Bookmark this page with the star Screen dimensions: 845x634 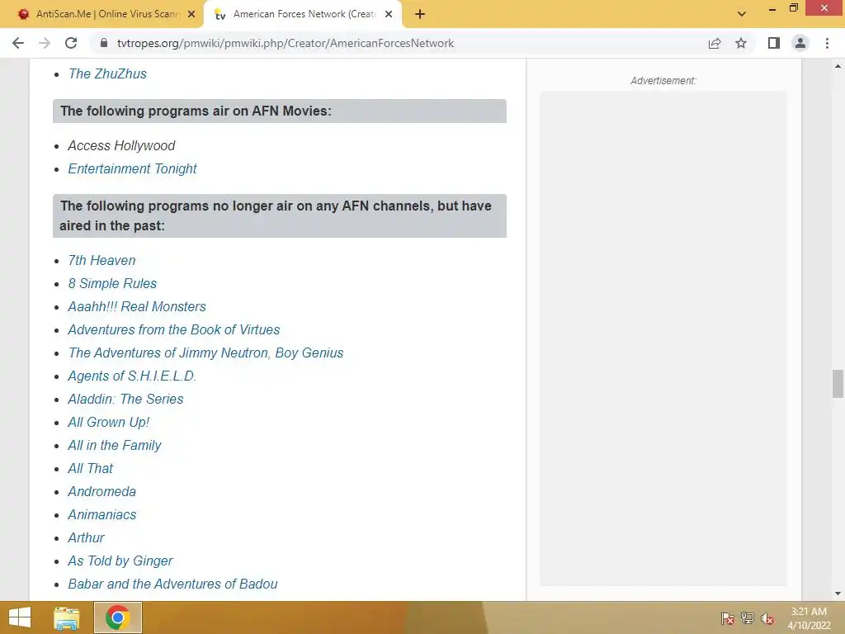tap(741, 43)
